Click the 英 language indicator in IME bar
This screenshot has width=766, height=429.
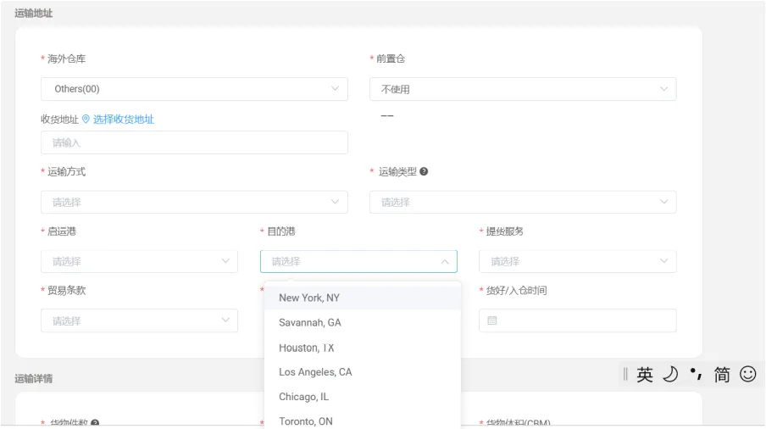[x=645, y=375]
